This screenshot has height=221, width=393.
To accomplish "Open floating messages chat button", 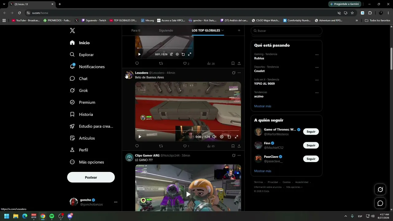I will click(380, 203).
